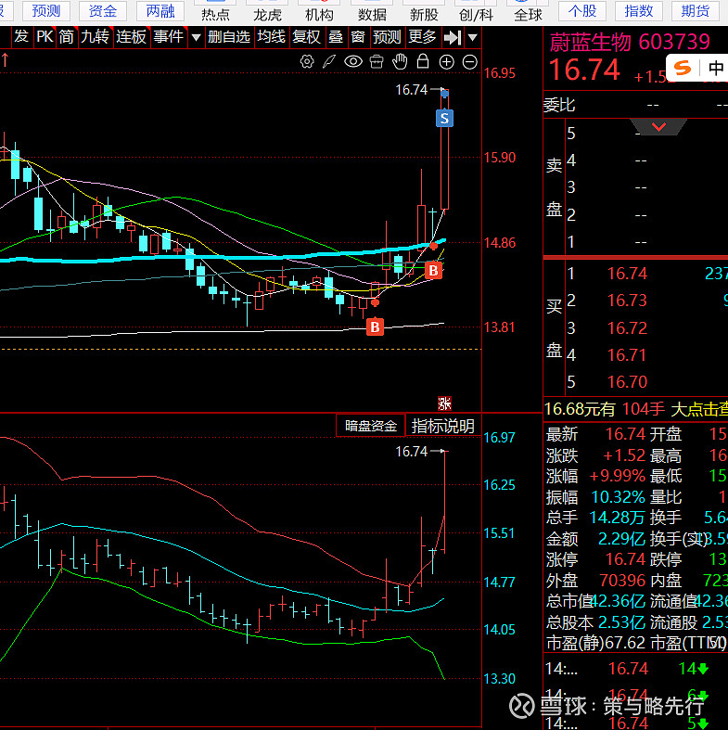Image resolution: width=728 pixels, height=730 pixels.
Task: Toggle the 中 input language indicator
Action: pyautogui.click(x=716, y=68)
